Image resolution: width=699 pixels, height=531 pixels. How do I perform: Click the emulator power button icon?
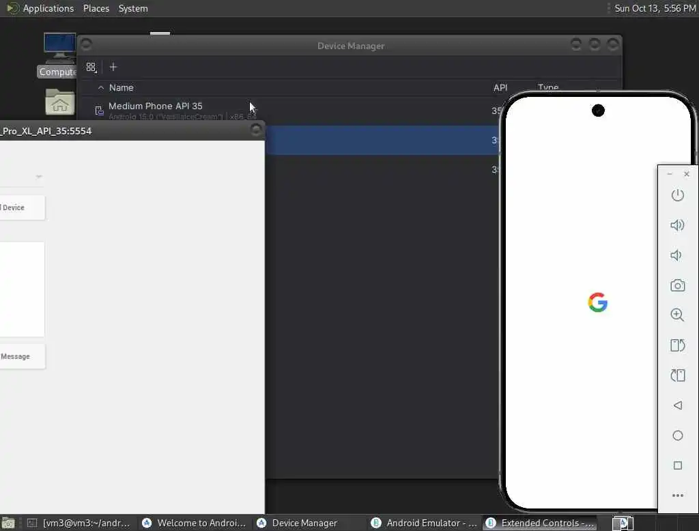point(678,195)
